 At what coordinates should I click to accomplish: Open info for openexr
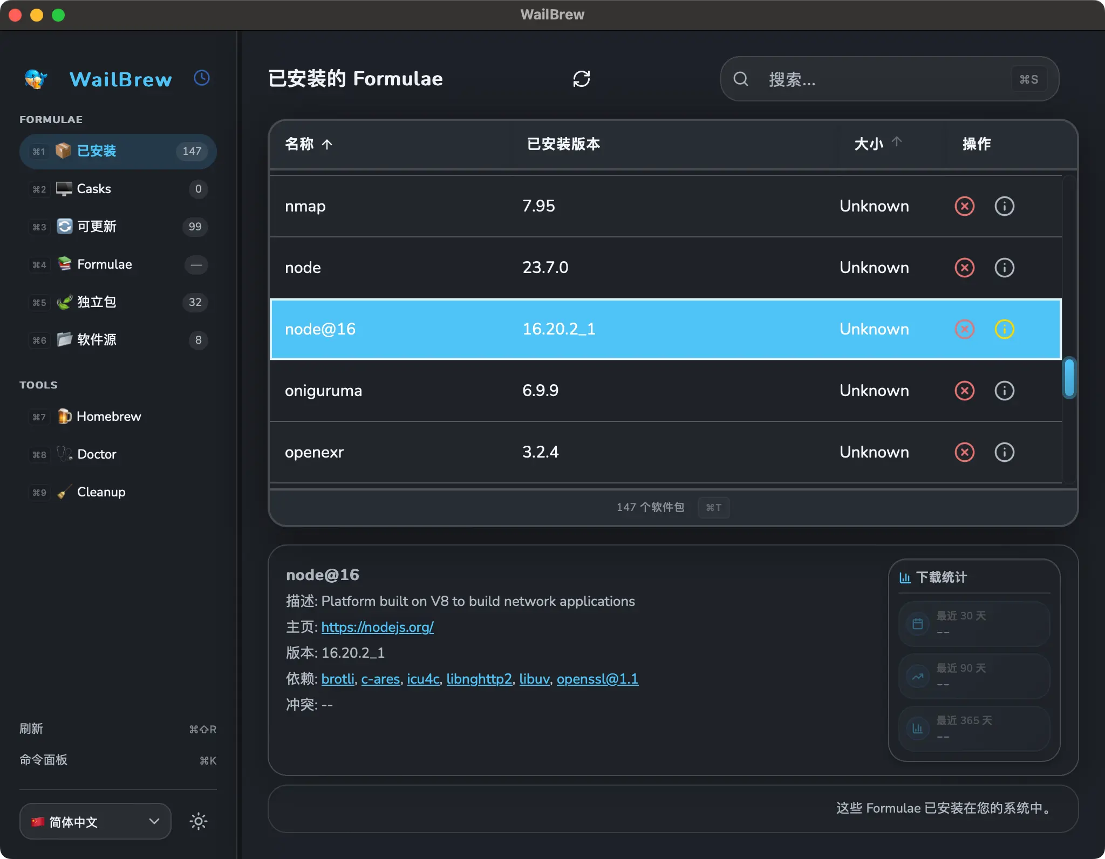[1004, 452]
